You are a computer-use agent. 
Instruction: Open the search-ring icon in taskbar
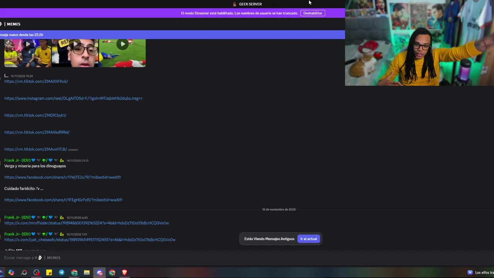(24, 273)
